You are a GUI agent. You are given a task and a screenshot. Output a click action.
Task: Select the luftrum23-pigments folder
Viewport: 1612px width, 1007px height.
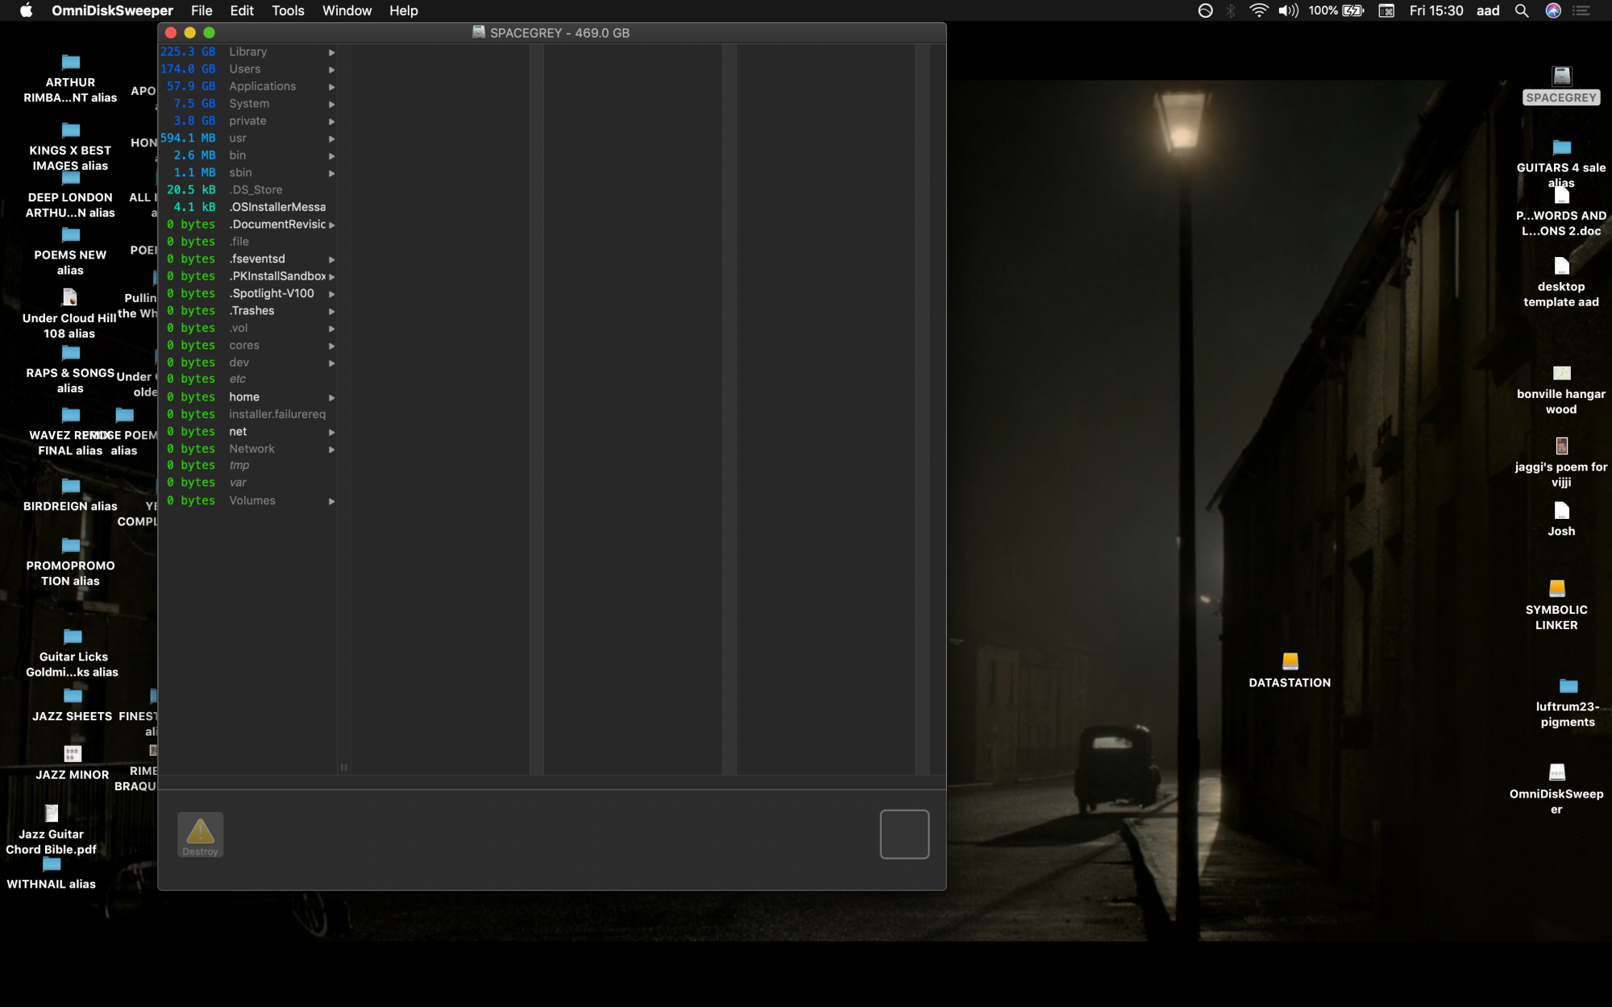point(1568,686)
